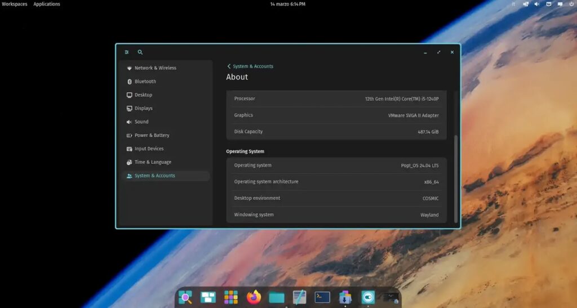Go to the Input Devices settings
Screen dimensions: 577x308
pos(166,149)
